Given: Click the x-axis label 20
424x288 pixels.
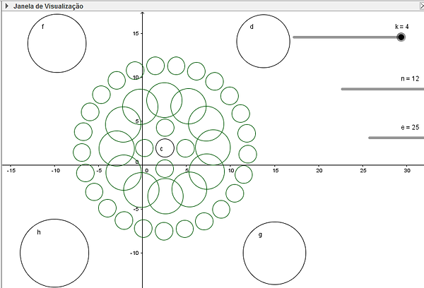Looking at the screenshot, I should [x=319, y=171].
